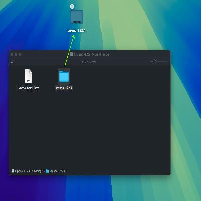Close the krpano diskimage window
The image size is (201, 201).
pyautogui.click(x=12, y=54)
